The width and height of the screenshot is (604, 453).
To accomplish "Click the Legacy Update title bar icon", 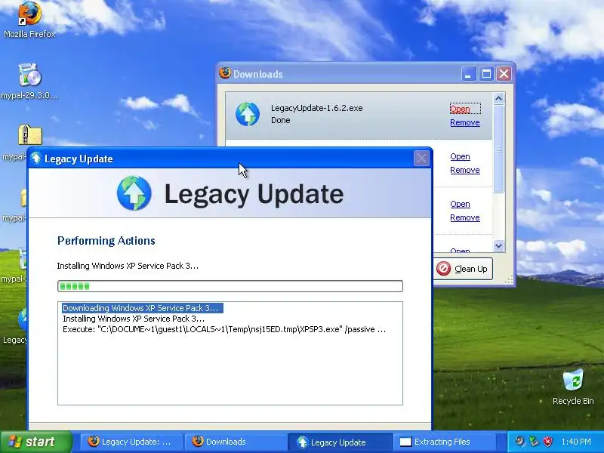I will tap(36, 158).
